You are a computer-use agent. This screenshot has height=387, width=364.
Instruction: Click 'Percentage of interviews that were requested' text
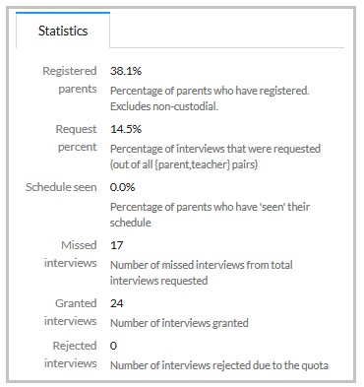[x=215, y=149]
